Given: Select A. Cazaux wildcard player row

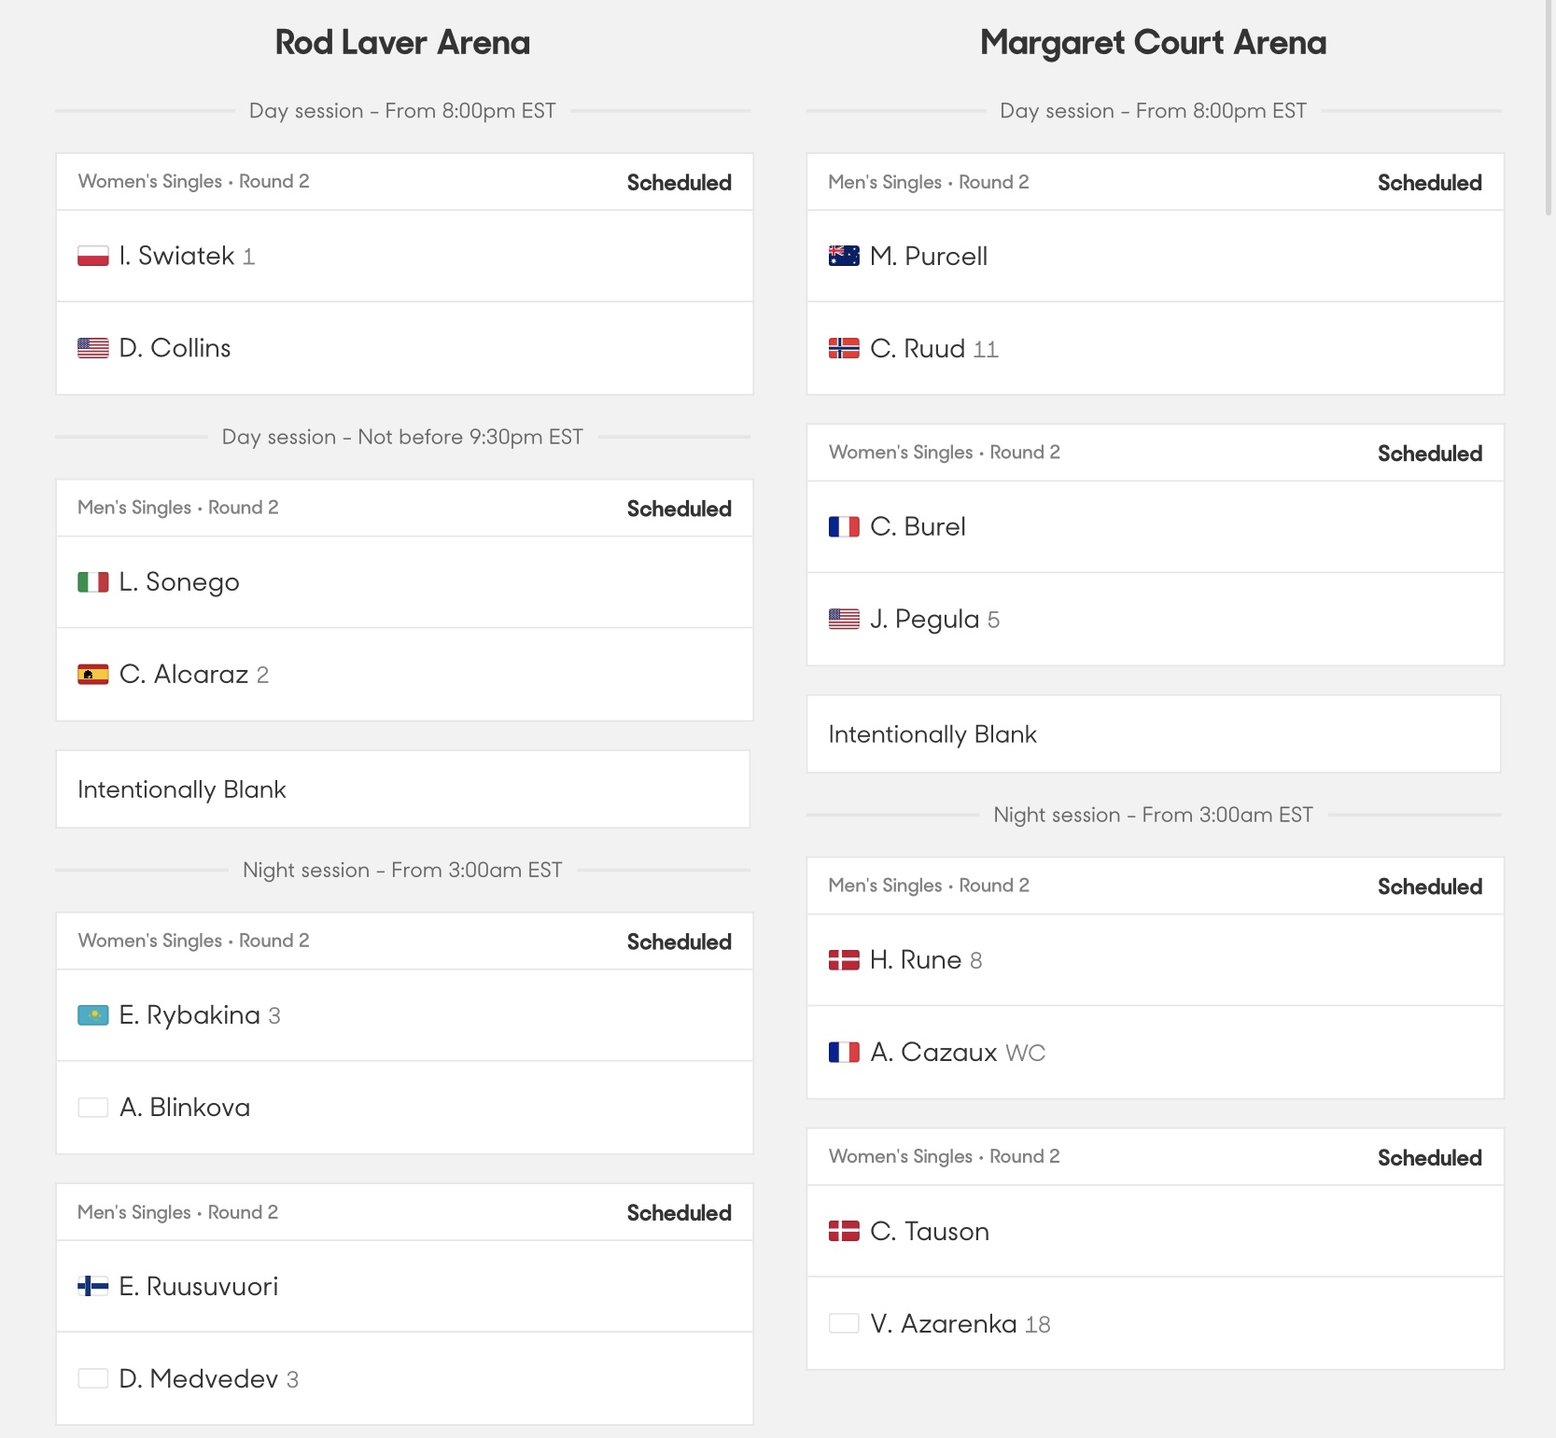Looking at the screenshot, I should [1155, 1052].
